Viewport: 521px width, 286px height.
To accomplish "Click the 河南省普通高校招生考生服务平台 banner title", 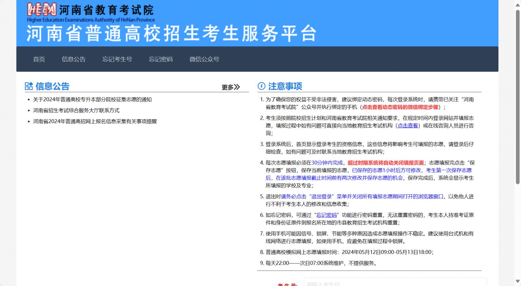I will click(171, 34).
